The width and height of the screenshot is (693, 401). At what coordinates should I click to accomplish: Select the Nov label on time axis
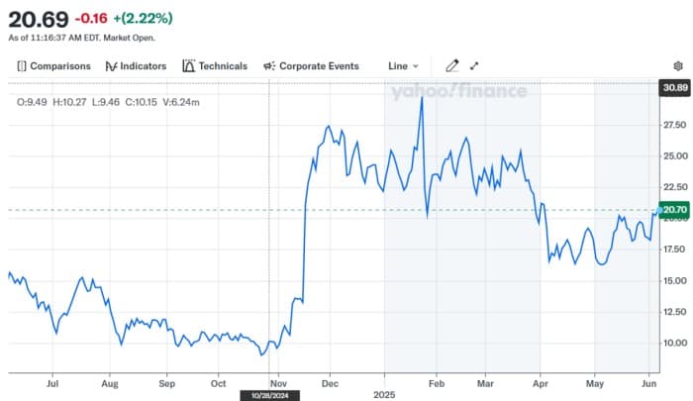point(277,380)
